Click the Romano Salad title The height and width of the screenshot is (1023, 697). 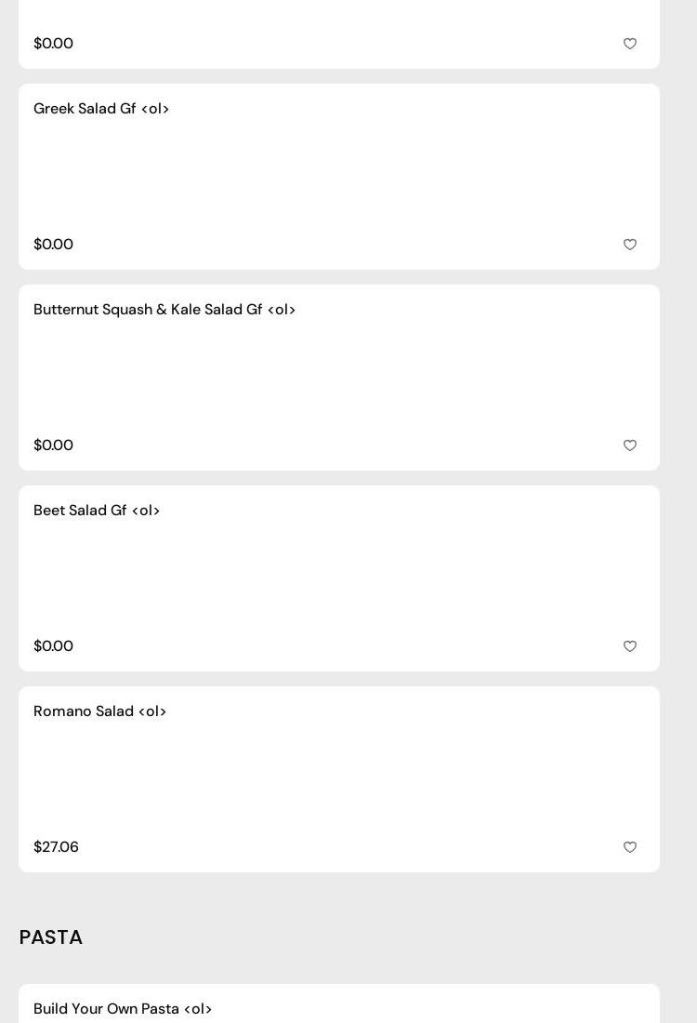(x=100, y=711)
